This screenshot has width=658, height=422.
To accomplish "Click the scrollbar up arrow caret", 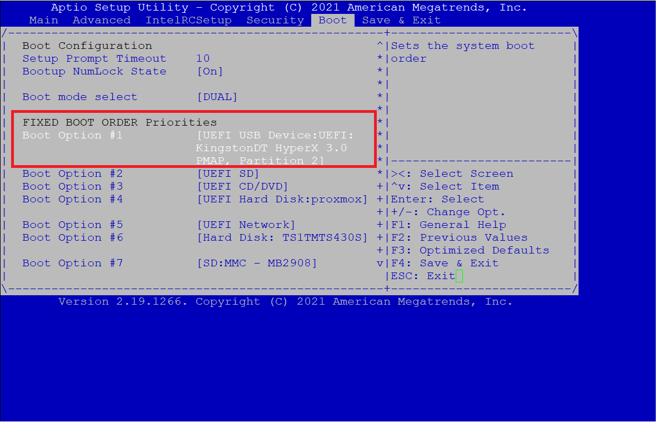I will point(380,44).
